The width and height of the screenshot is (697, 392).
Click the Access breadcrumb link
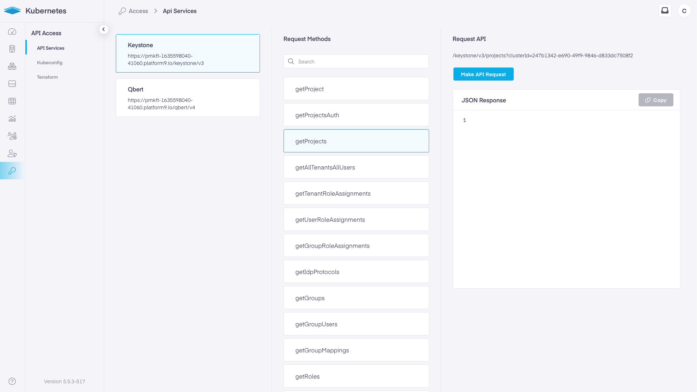[138, 11]
